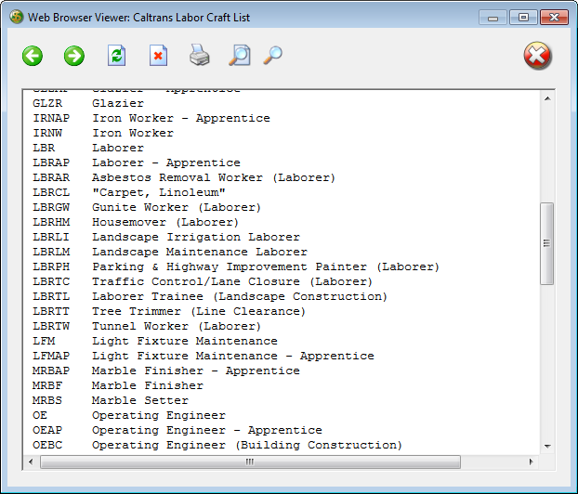Stop loading with the red X page icon
The height and width of the screenshot is (494, 578).
pos(159,56)
